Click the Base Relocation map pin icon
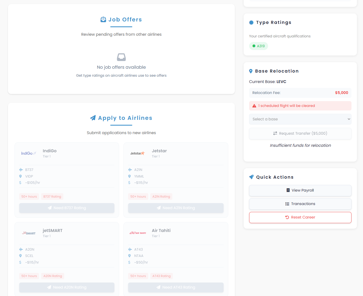The width and height of the screenshot is (363, 296). pos(251,71)
